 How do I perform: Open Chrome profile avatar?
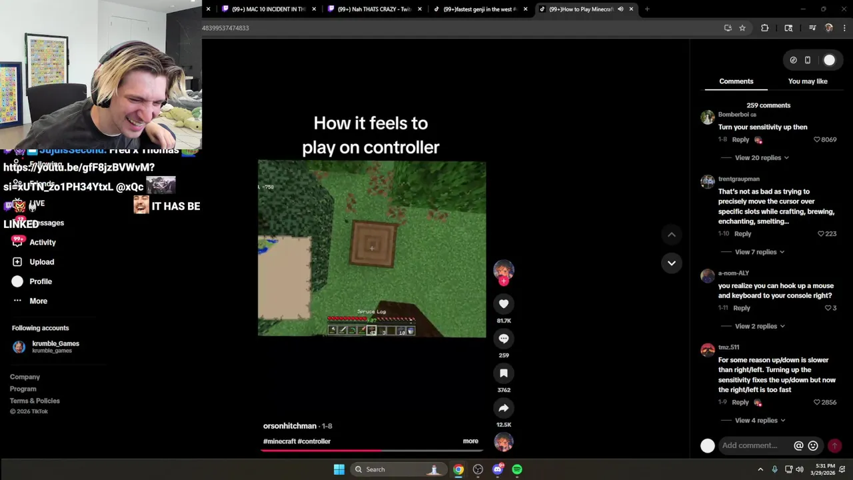tap(829, 28)
